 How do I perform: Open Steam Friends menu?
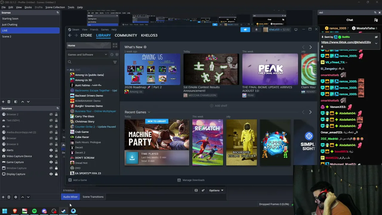(x=94, y=30)
